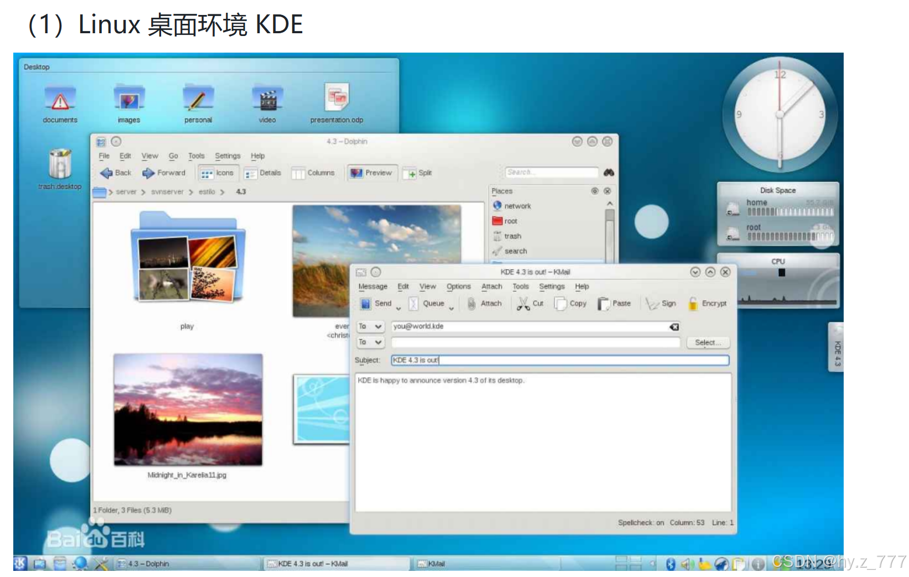Click the Send button in KMail
909x577 pixels.
pos(376,303)
